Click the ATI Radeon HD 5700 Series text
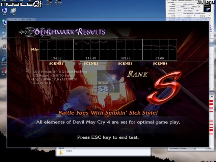The width and height of the screenshot is (216, 162). tap(53, 76)
